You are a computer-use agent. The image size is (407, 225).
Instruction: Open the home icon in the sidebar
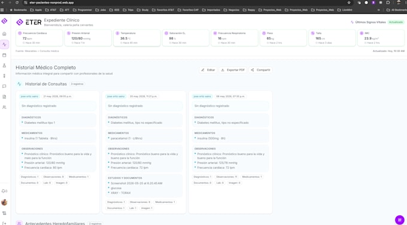click(4, 34)
